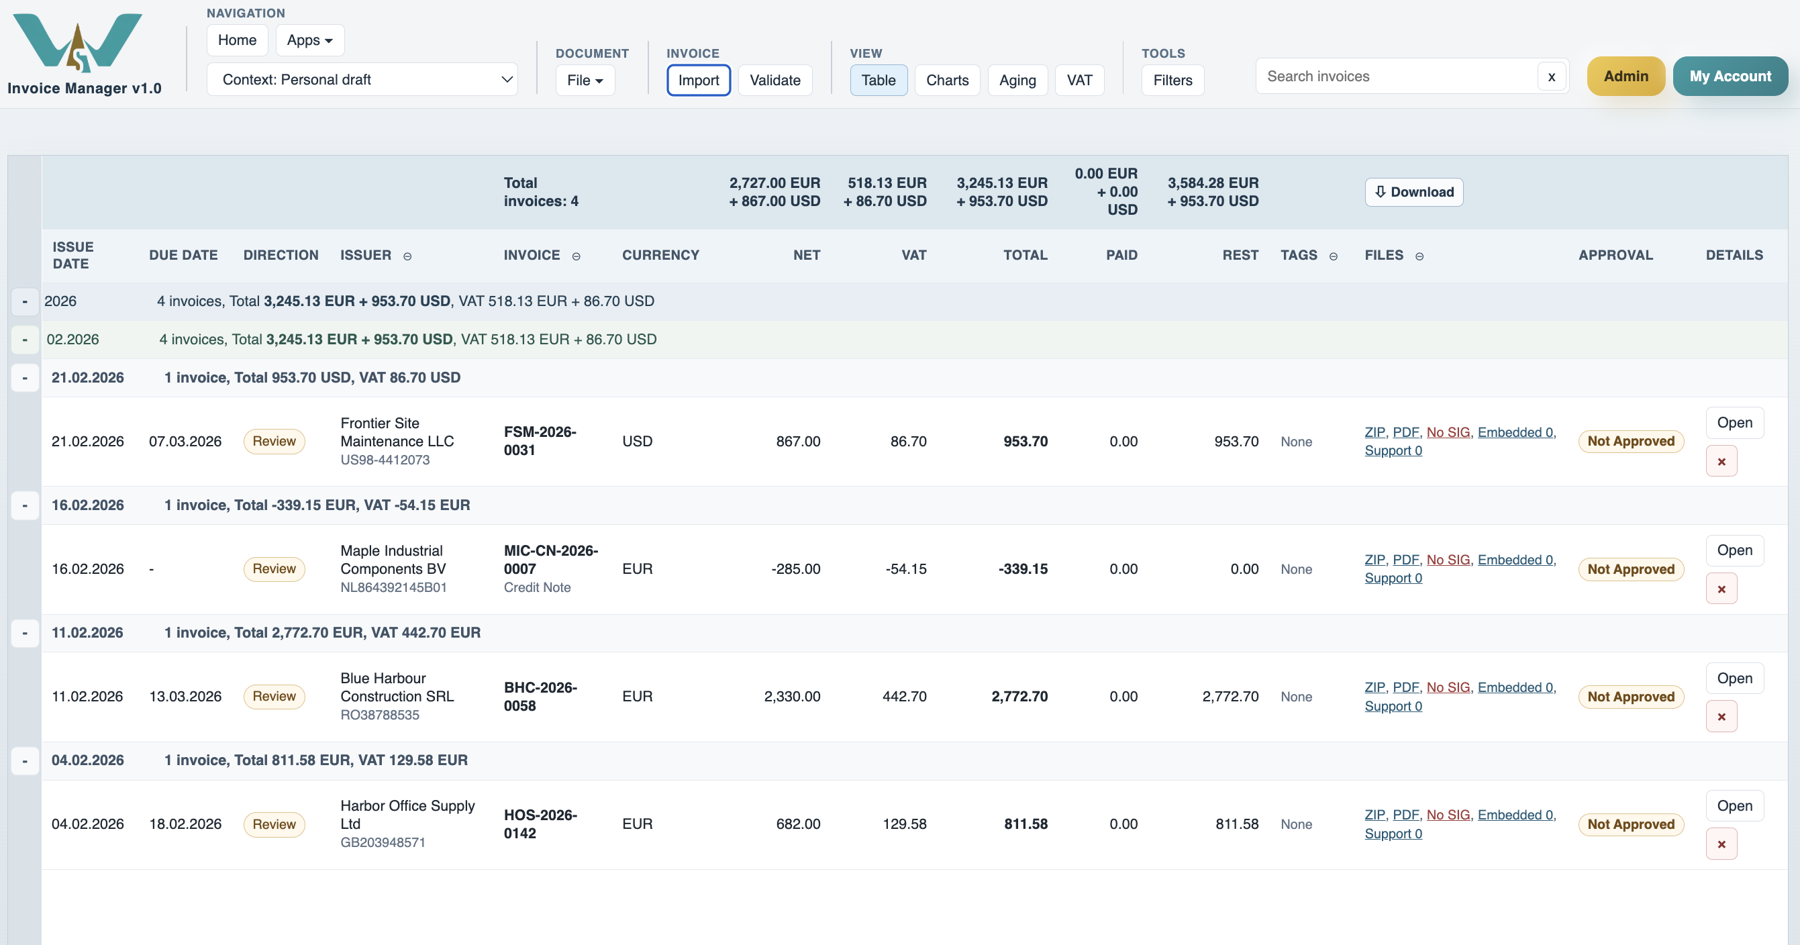Open My Account
1800x945 pixels.
click(x=1730, y=77)
